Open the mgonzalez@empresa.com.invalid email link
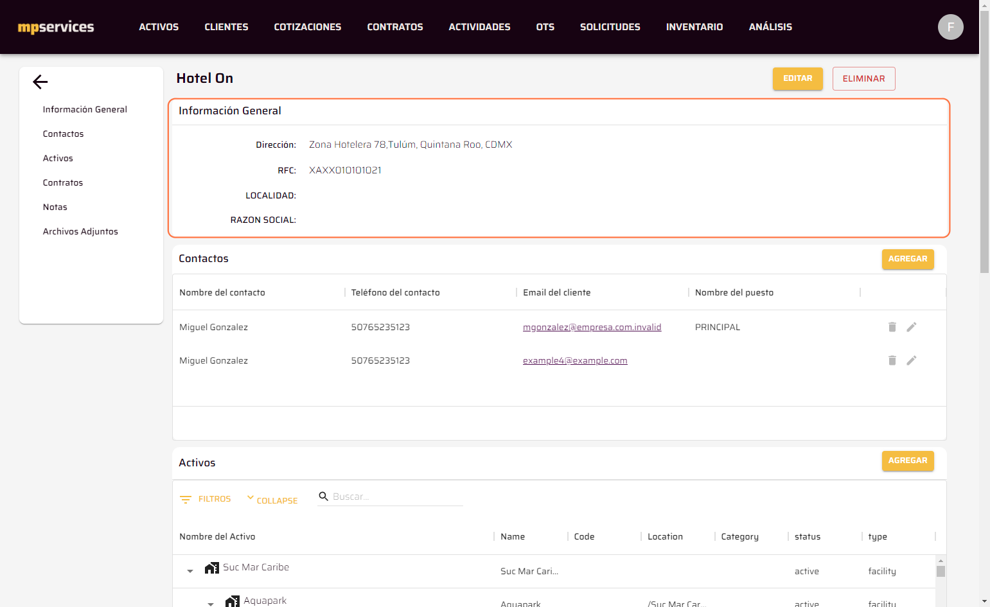 pyautogui.click(x=592, y=327)
